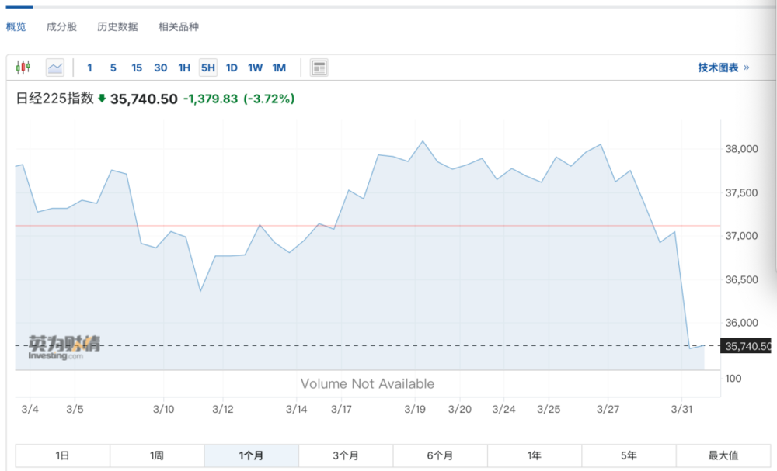
Task: Switch to the 历史数据 tab
Action: [x=117, y=26]
